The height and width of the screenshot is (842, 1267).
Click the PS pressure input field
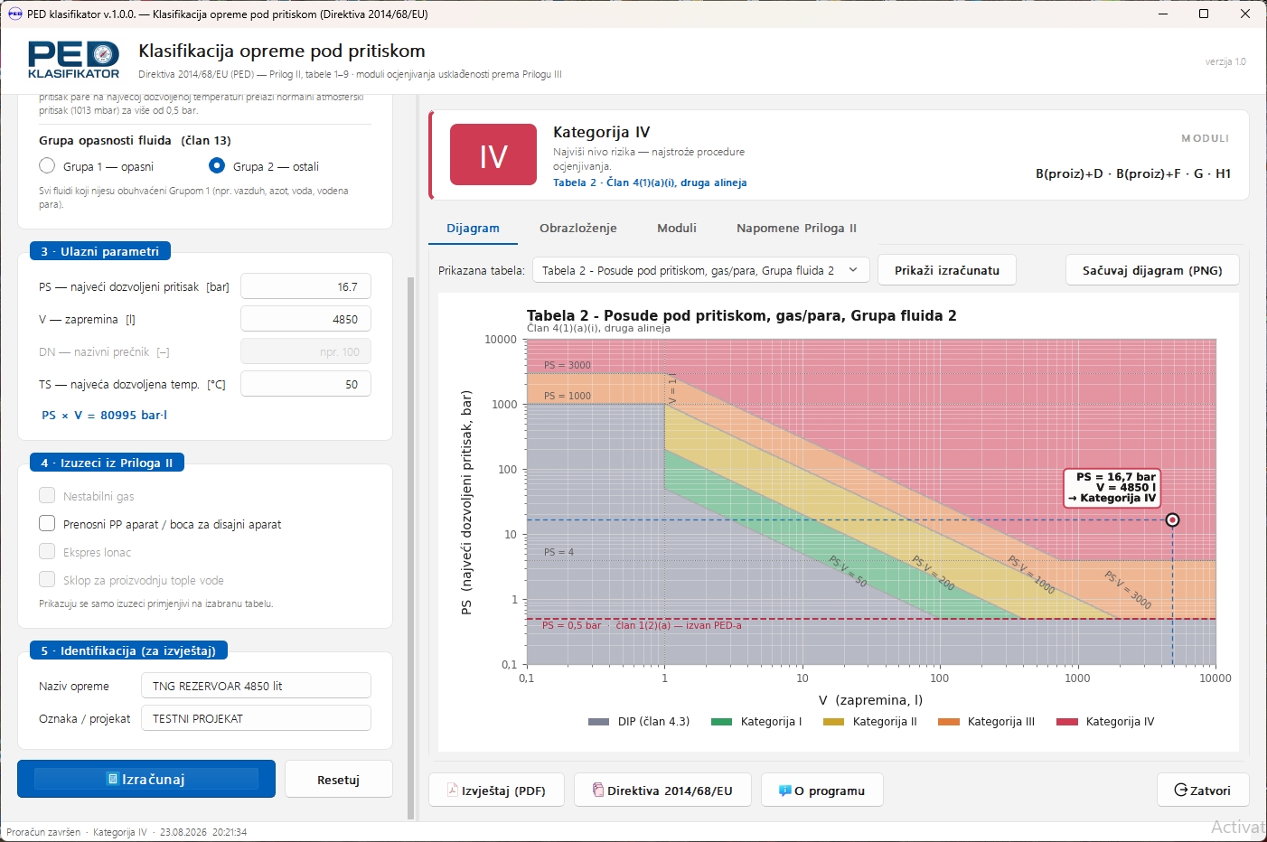(305, 286)
